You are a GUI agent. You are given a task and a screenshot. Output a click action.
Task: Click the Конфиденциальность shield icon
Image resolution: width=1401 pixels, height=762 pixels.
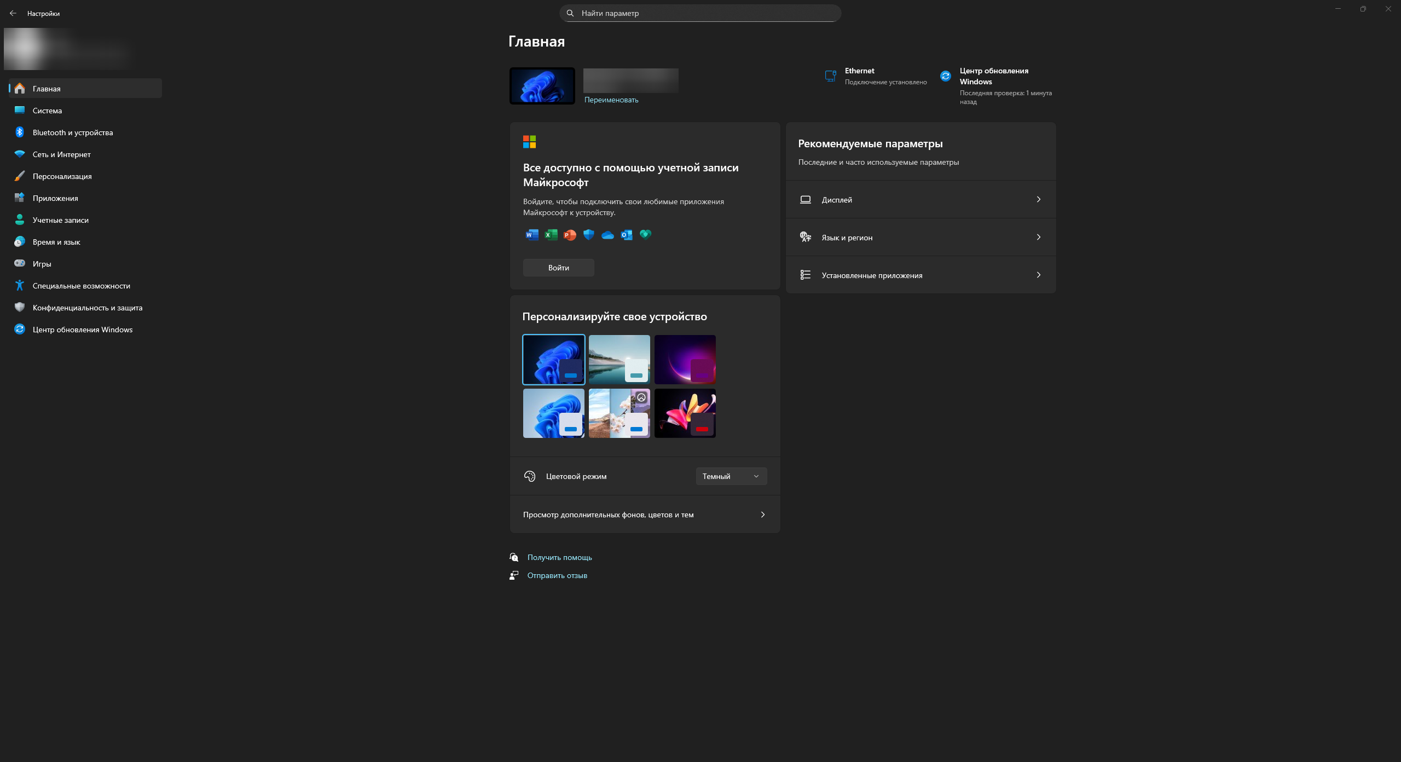tap(20, 308)
